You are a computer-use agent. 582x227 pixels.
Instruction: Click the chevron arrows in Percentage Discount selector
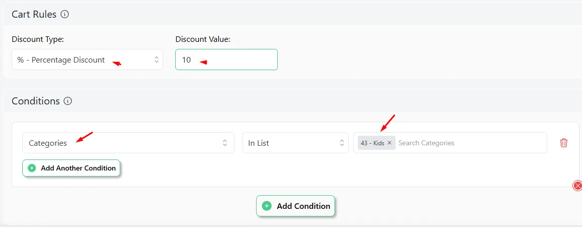156,60
